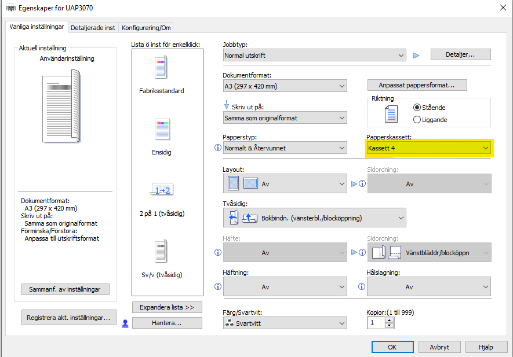This screenshot has width=513, height=357.
Task: Click the info icon beside Papperstyp
Action: [x=218, y=148]
